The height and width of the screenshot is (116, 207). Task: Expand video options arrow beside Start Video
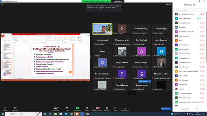coord(19,108)
